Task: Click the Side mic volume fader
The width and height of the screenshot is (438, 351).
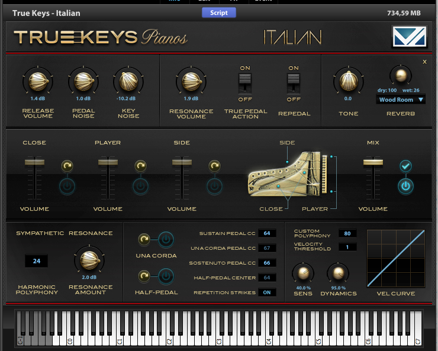Action: [182, 162]
